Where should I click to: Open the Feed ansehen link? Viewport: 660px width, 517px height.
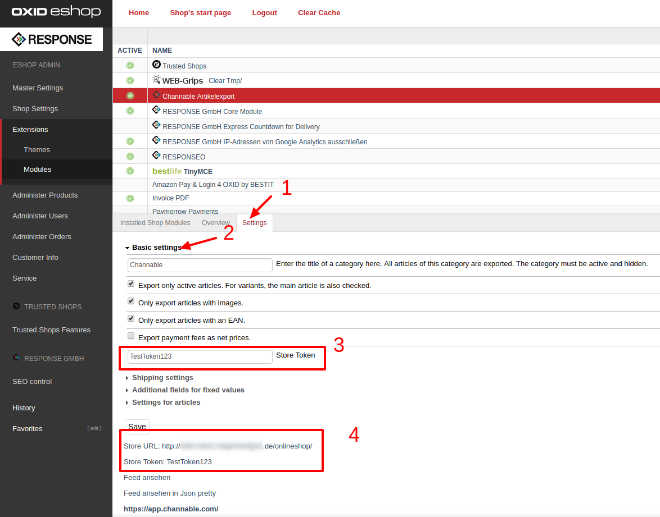point(147,478)
